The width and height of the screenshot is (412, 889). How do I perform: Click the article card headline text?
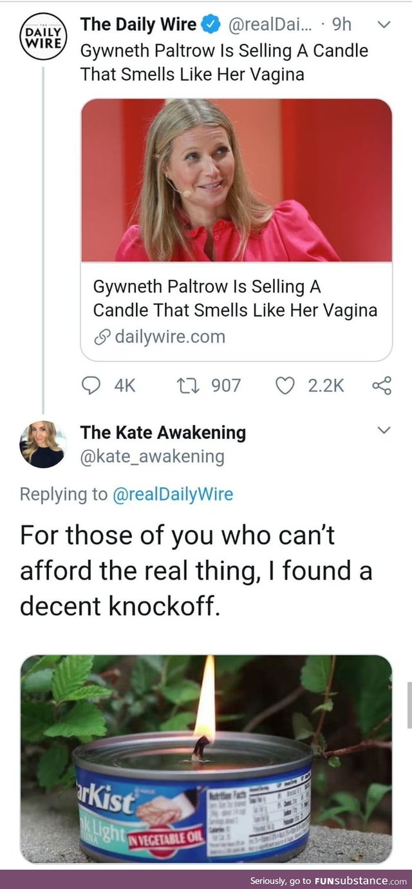tap(235, 298)
